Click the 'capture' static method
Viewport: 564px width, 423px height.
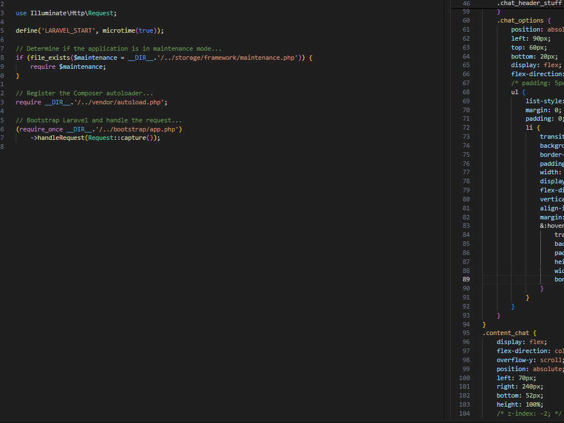coord(133,138)
